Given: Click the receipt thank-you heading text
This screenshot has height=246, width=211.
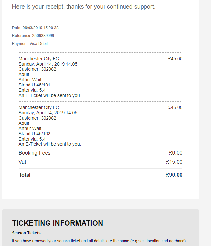Looking at the screenshot, I should click(84, 7).
